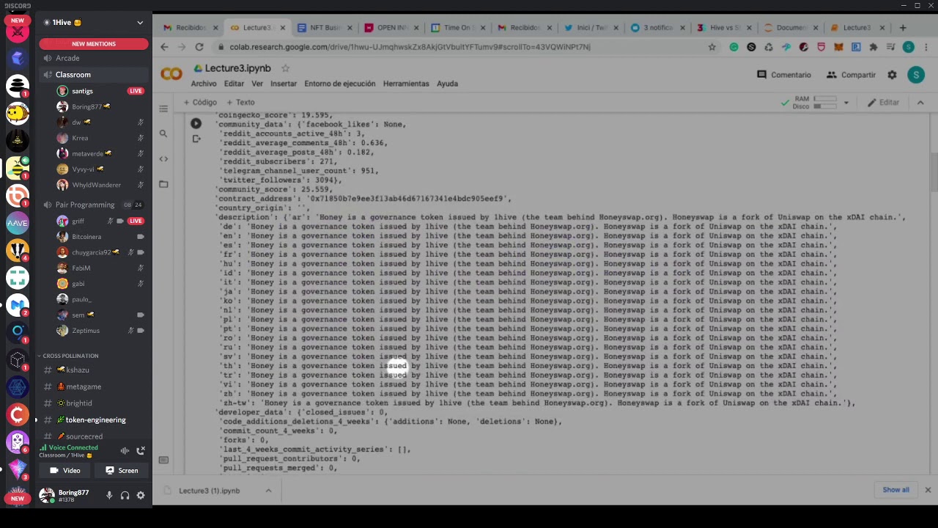
Task: Run the Colab code cell
Action: (196, 124)
